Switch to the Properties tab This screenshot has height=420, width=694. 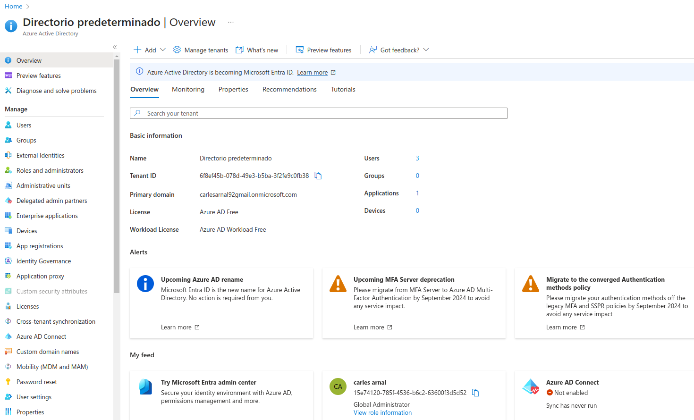(233, 89)
